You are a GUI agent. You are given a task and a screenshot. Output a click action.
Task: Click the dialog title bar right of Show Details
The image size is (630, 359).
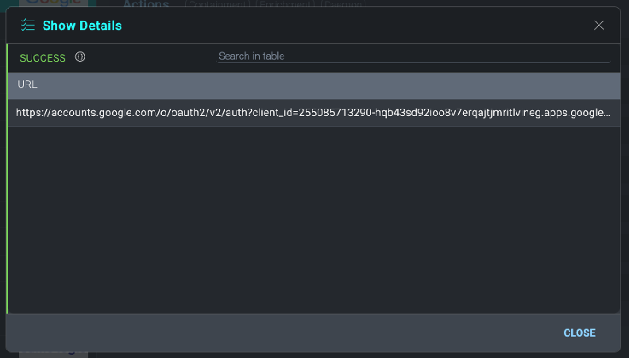point(359,26)
